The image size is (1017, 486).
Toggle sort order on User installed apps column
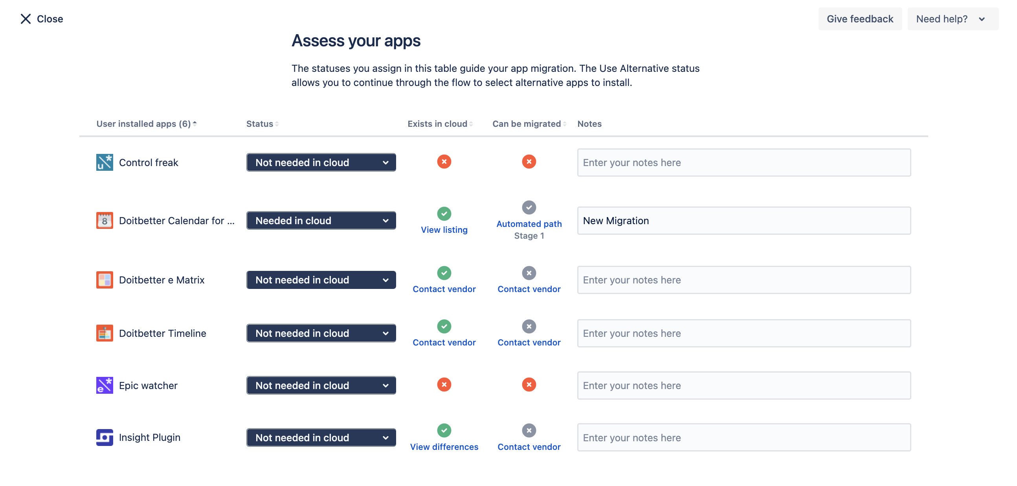click(195, 124)
